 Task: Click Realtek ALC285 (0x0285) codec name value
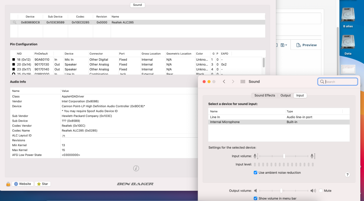pyautogui.click(x=79, y=131)
